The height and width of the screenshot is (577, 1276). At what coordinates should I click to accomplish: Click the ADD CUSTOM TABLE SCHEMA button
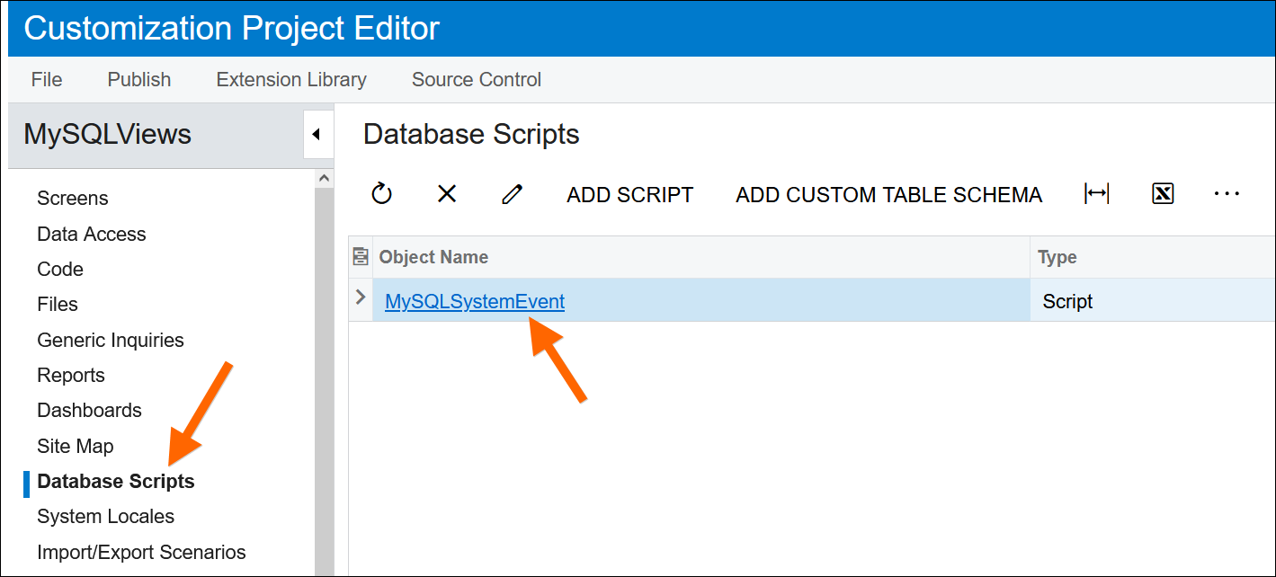click(x=888, y=194)
